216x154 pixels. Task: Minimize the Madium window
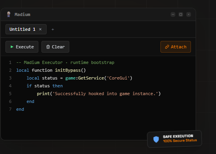click(x=173, y=14)
